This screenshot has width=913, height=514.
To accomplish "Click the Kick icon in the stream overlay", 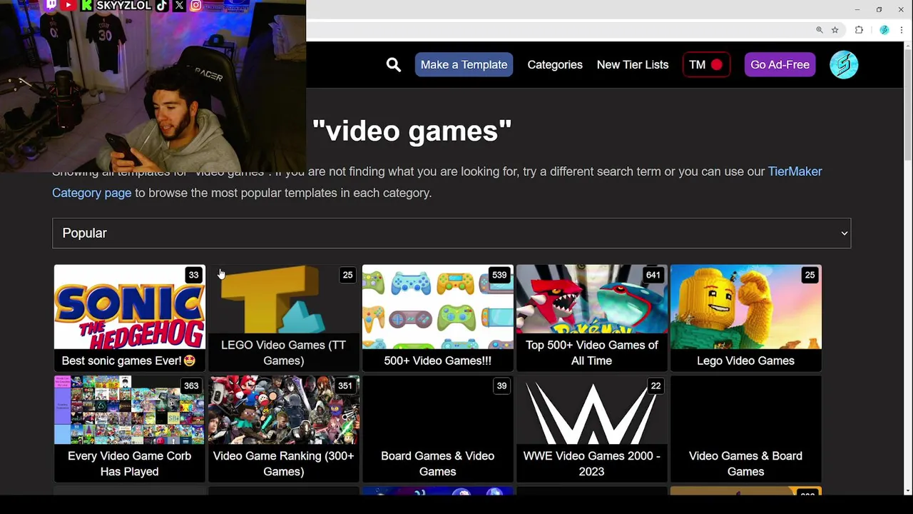I will 86,5.
